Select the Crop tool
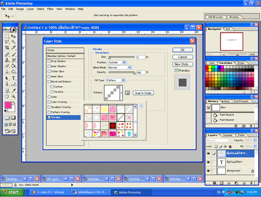Viewport: 261px width, 197px height. pyautogui.click(x=7, y=47)
